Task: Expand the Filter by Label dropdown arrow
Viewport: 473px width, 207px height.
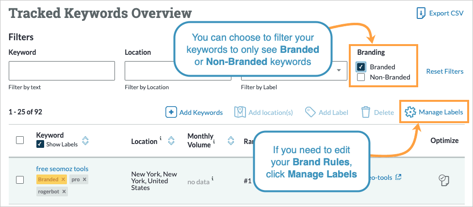Action: pyautogui.click(x=338, y=70)
